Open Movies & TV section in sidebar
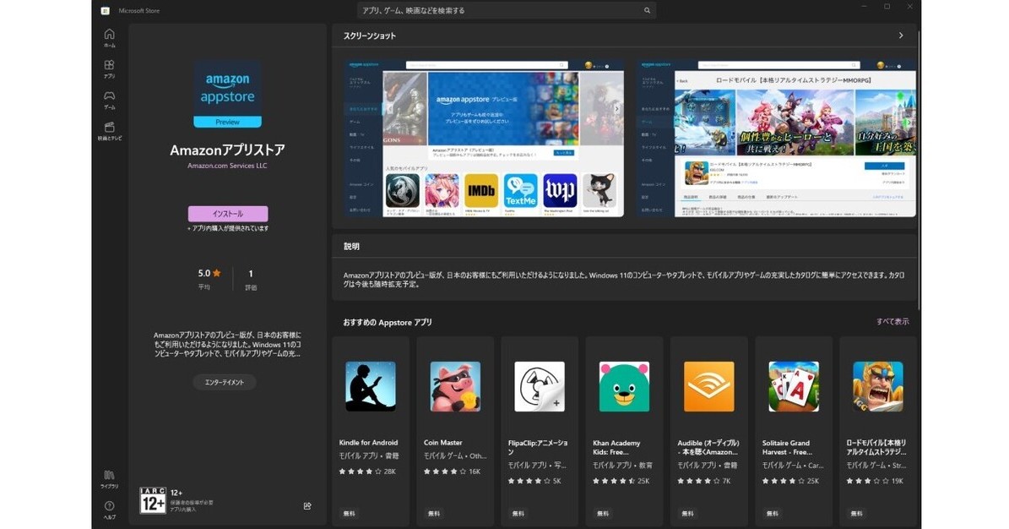This screenshot has width=1009, height=529. 109,130
